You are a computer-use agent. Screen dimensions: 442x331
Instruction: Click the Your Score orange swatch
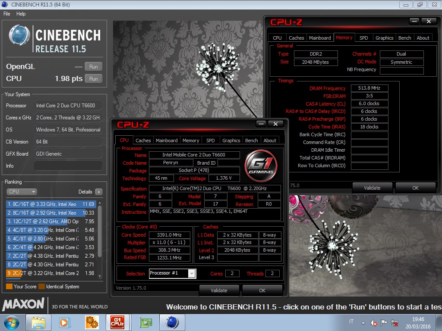[9, 287]
